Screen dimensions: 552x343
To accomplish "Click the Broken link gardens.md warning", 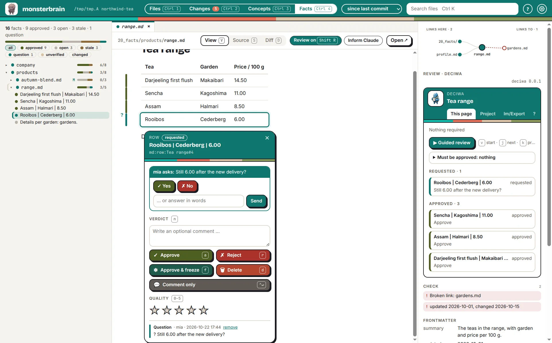I will tap(482, 296).
